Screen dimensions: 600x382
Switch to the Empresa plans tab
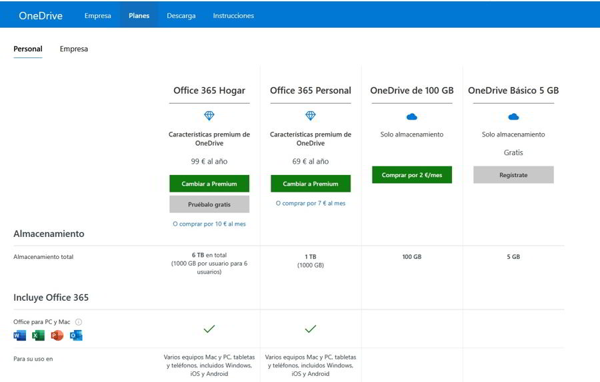coord(73,49)
